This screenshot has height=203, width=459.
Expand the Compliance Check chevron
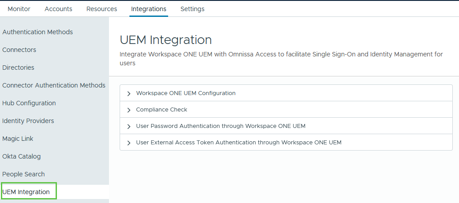[x=129, y=110]
